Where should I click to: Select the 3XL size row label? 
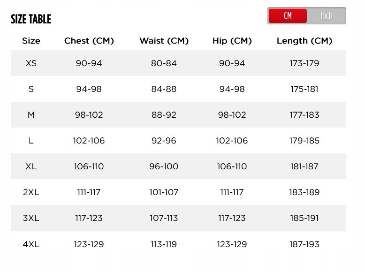click(31, 218)
